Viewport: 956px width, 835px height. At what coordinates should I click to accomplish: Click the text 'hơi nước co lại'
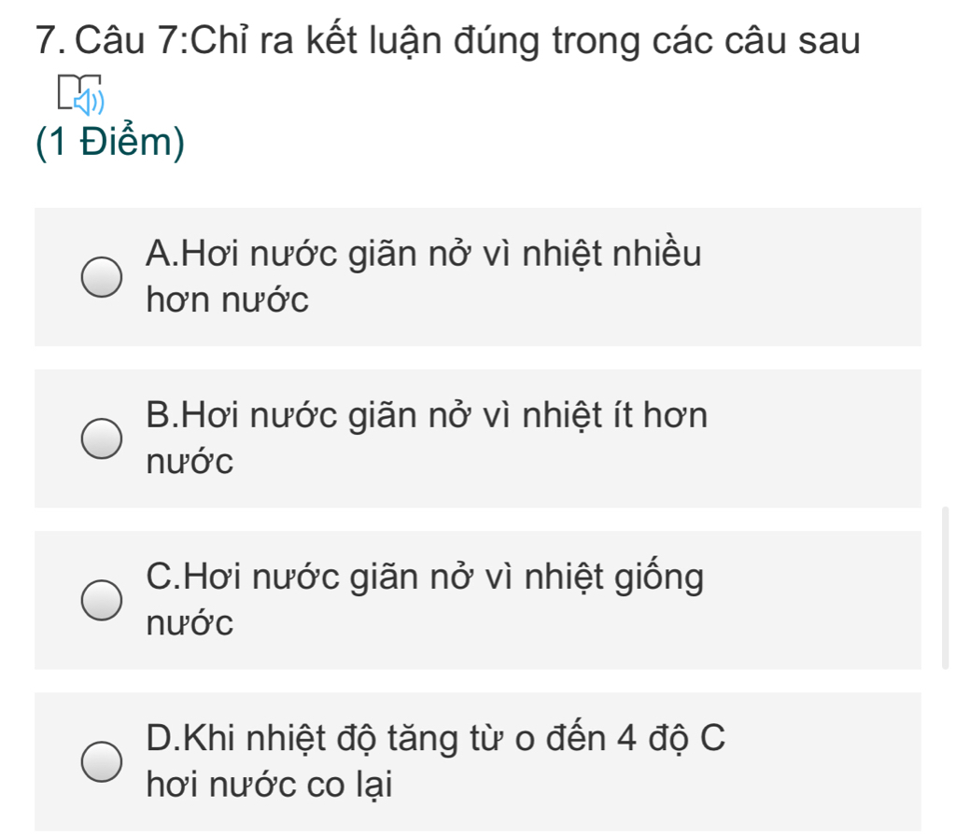point(270,785)
